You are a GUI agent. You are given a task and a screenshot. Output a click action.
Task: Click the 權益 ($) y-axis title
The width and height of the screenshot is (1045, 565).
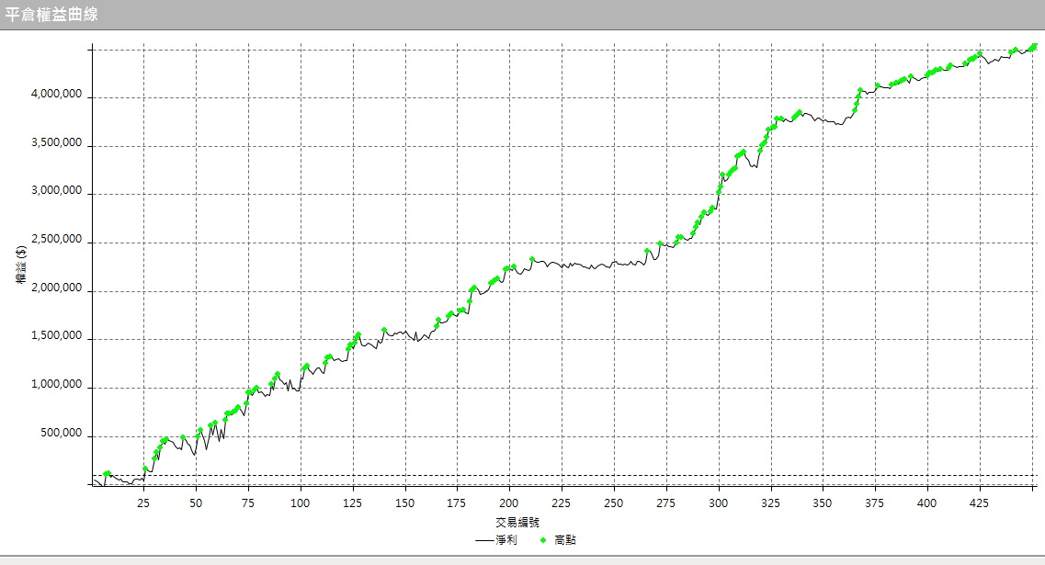[x=21, y=265]
